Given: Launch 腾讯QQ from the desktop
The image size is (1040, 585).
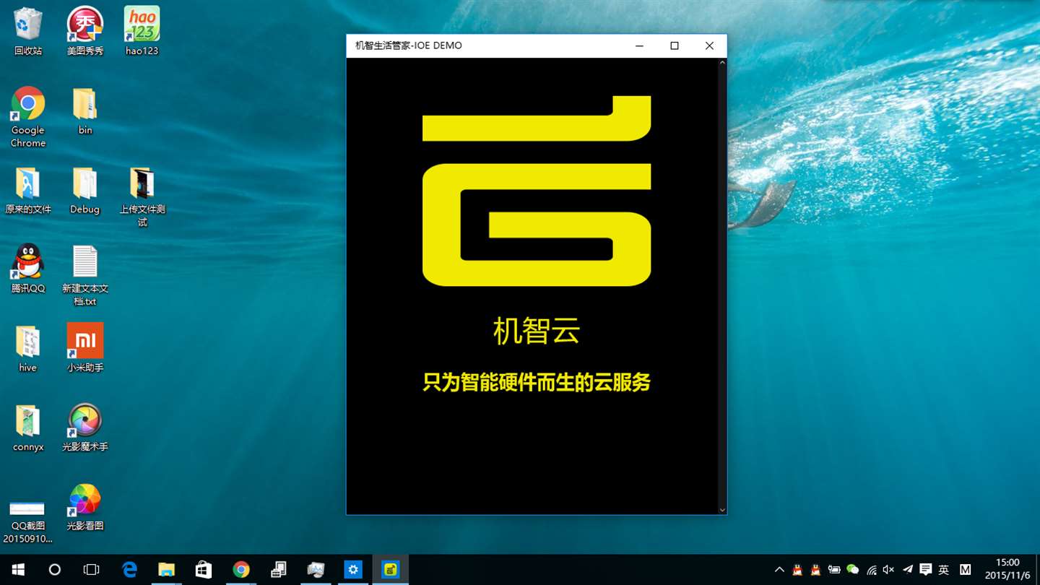Looking at the screenshot, I should [x=28, y=269].
